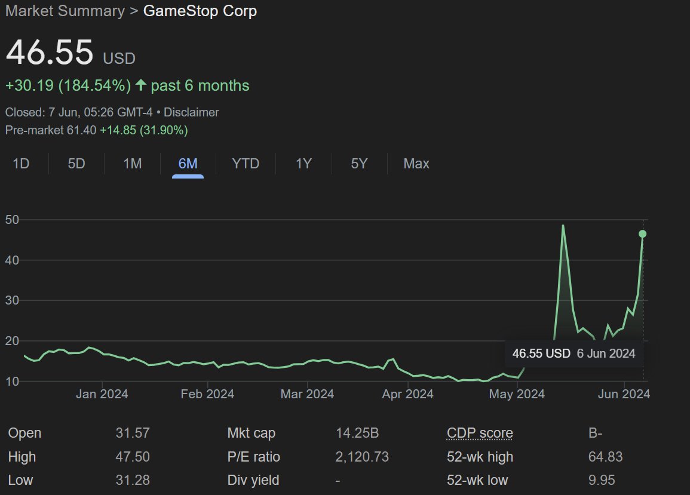The width and height of the screenshot is (690, 495).
Task: Click the Feb 2024 axis label
Action: pos(207,394)
